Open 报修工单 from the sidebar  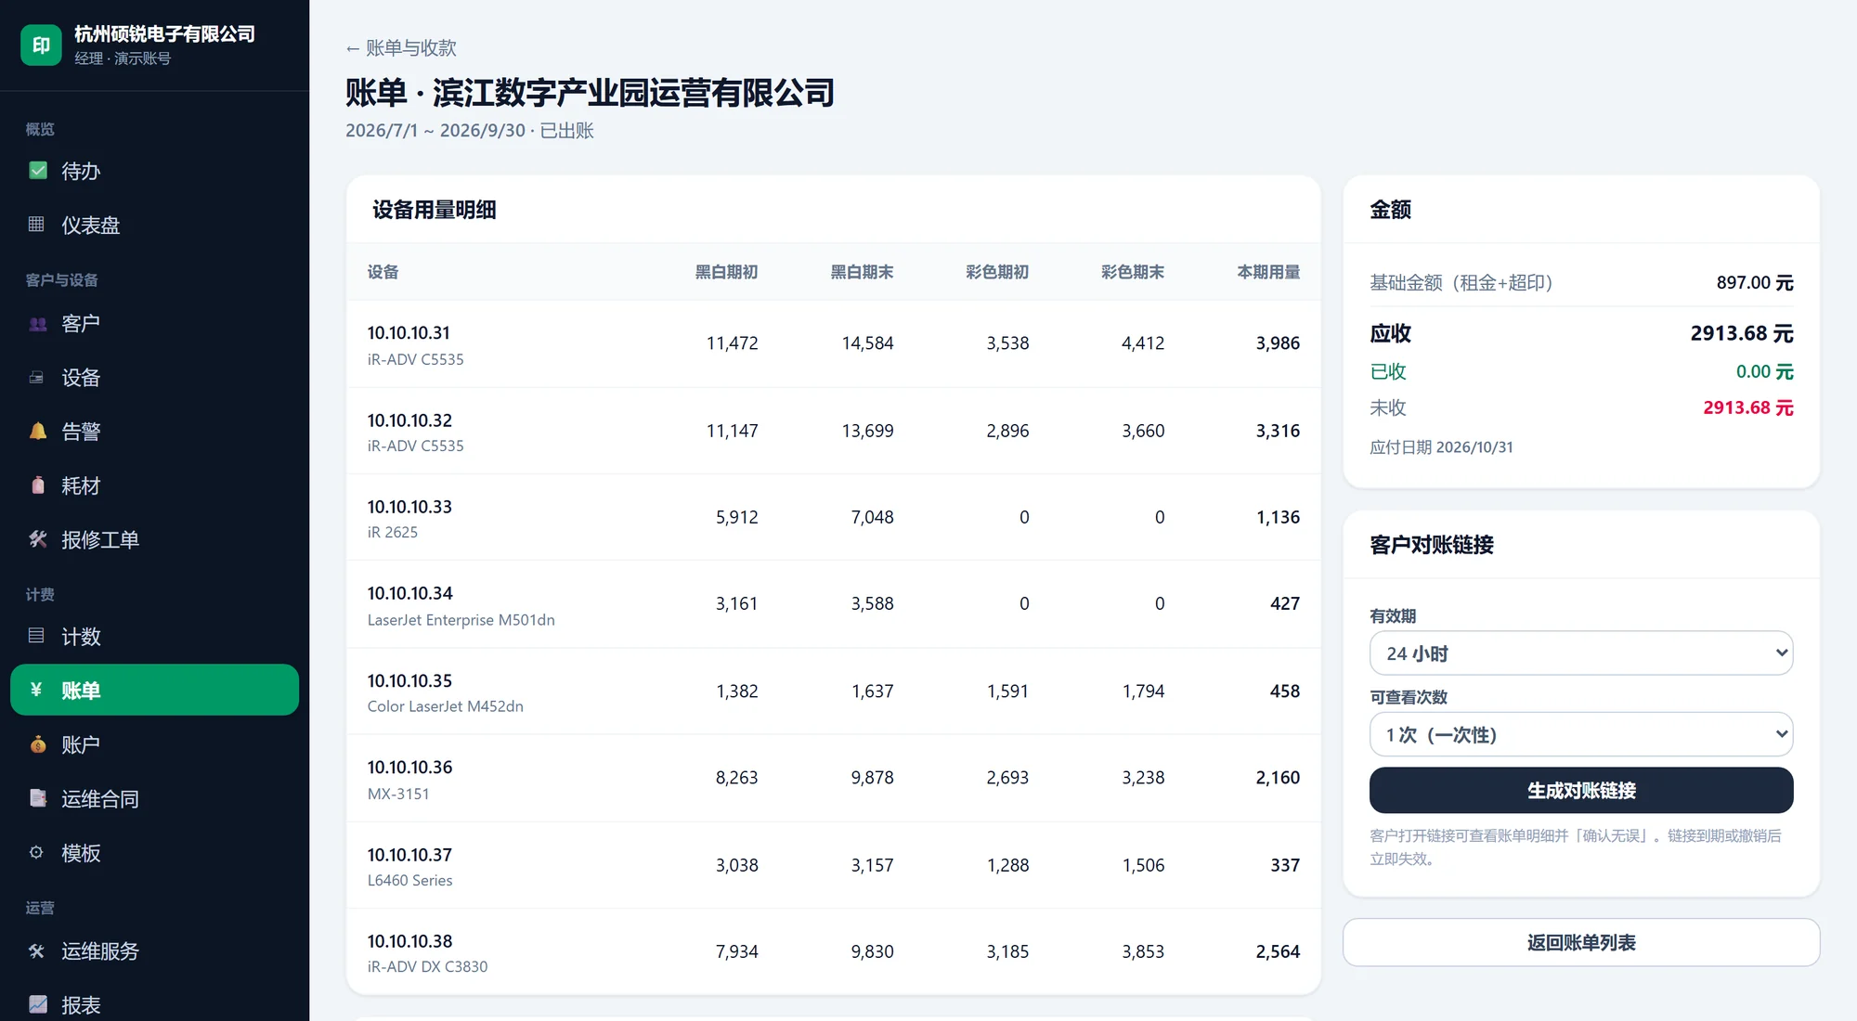tap(154, 539)
